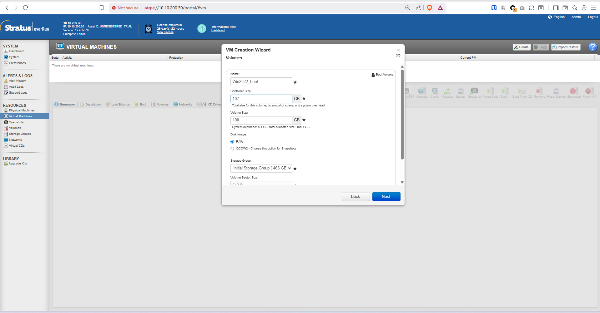Click Next in the VM Creation Wizard
This screenshot has width=600, height=313.
[x=386, y=197]
